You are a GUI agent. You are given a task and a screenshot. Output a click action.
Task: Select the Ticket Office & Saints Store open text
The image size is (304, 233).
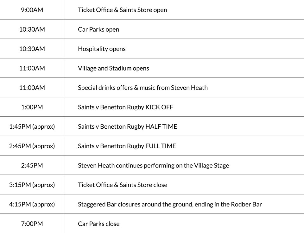122,10
